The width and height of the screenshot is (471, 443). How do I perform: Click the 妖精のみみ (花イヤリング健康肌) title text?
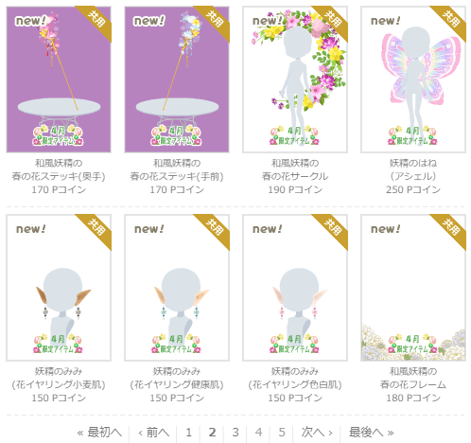(177, 378)
